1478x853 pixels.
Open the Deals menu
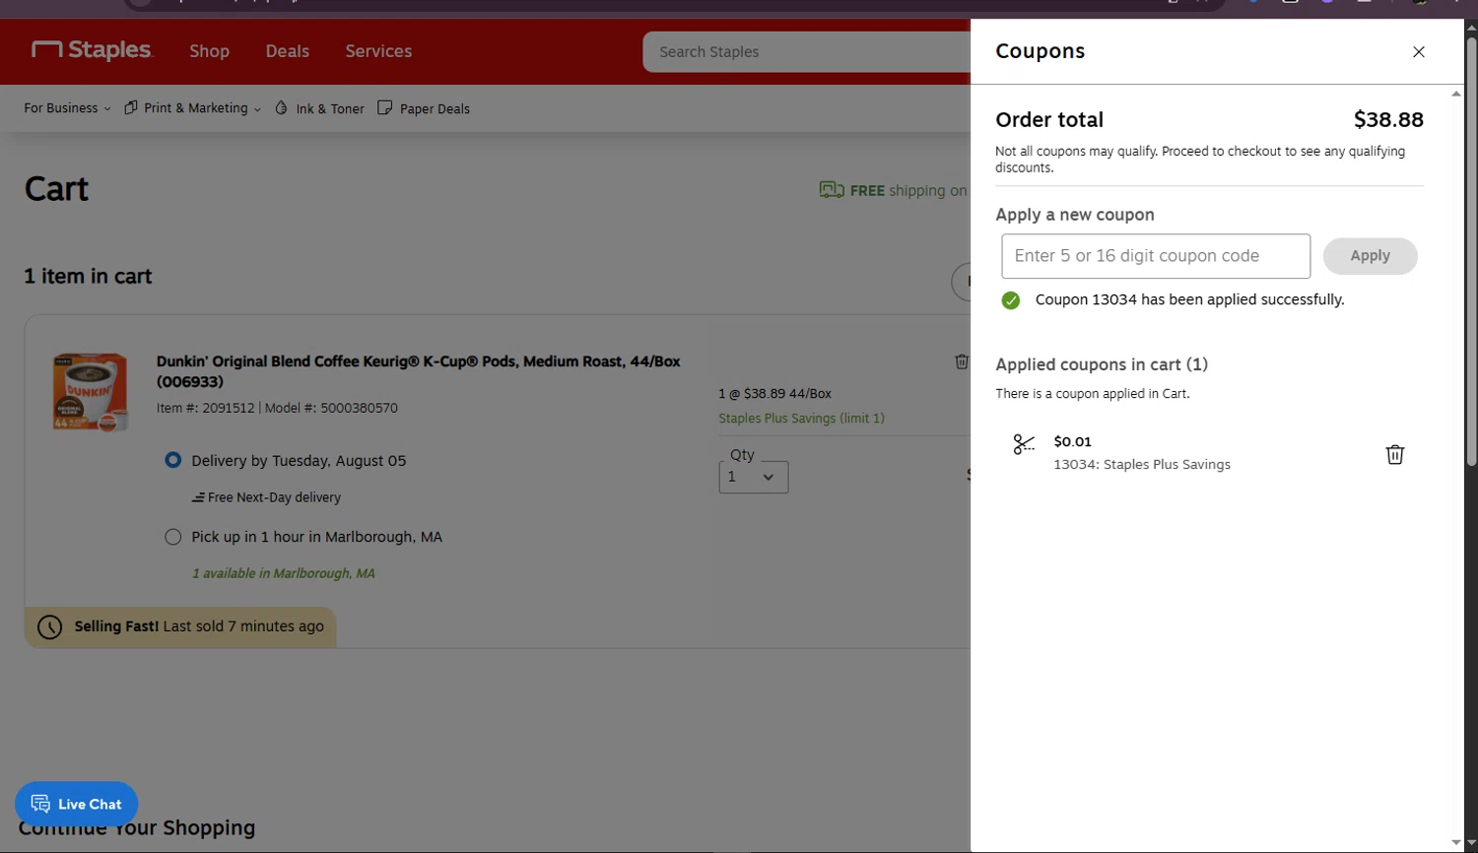coord(288,51)
